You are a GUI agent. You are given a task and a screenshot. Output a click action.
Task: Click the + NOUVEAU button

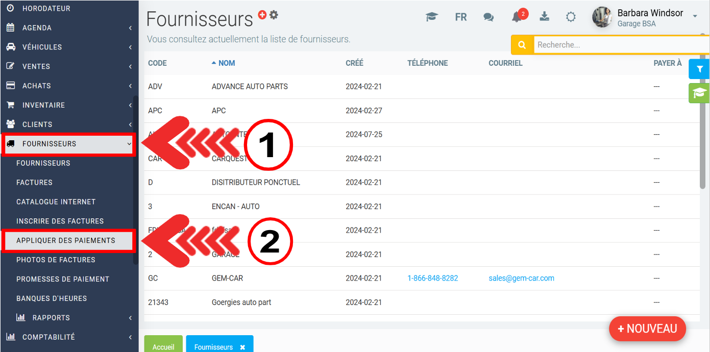(647, 329)
